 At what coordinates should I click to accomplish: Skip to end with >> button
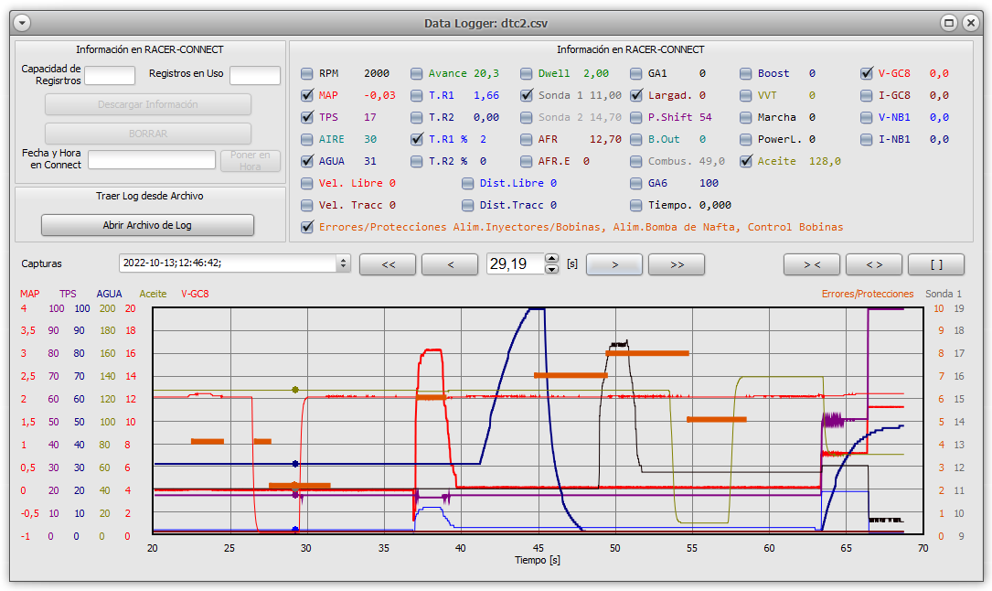pos(677,264)
